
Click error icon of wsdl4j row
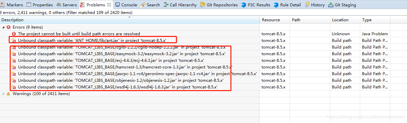[14, 87]
